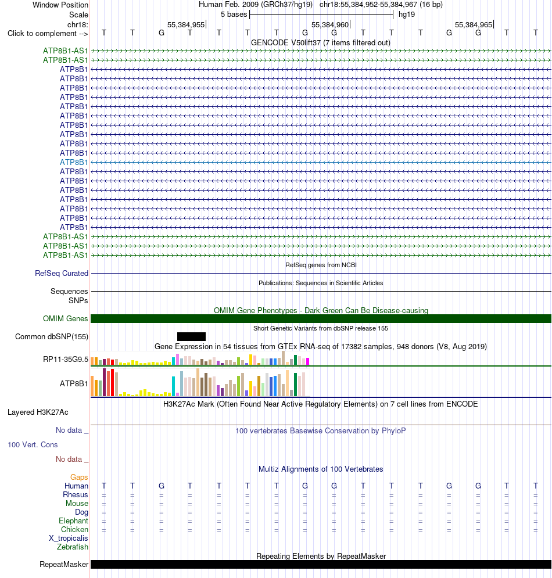
Task: Open 'Short Genetic Variants from dbSNP release 155' title
Action: (320, 328)
